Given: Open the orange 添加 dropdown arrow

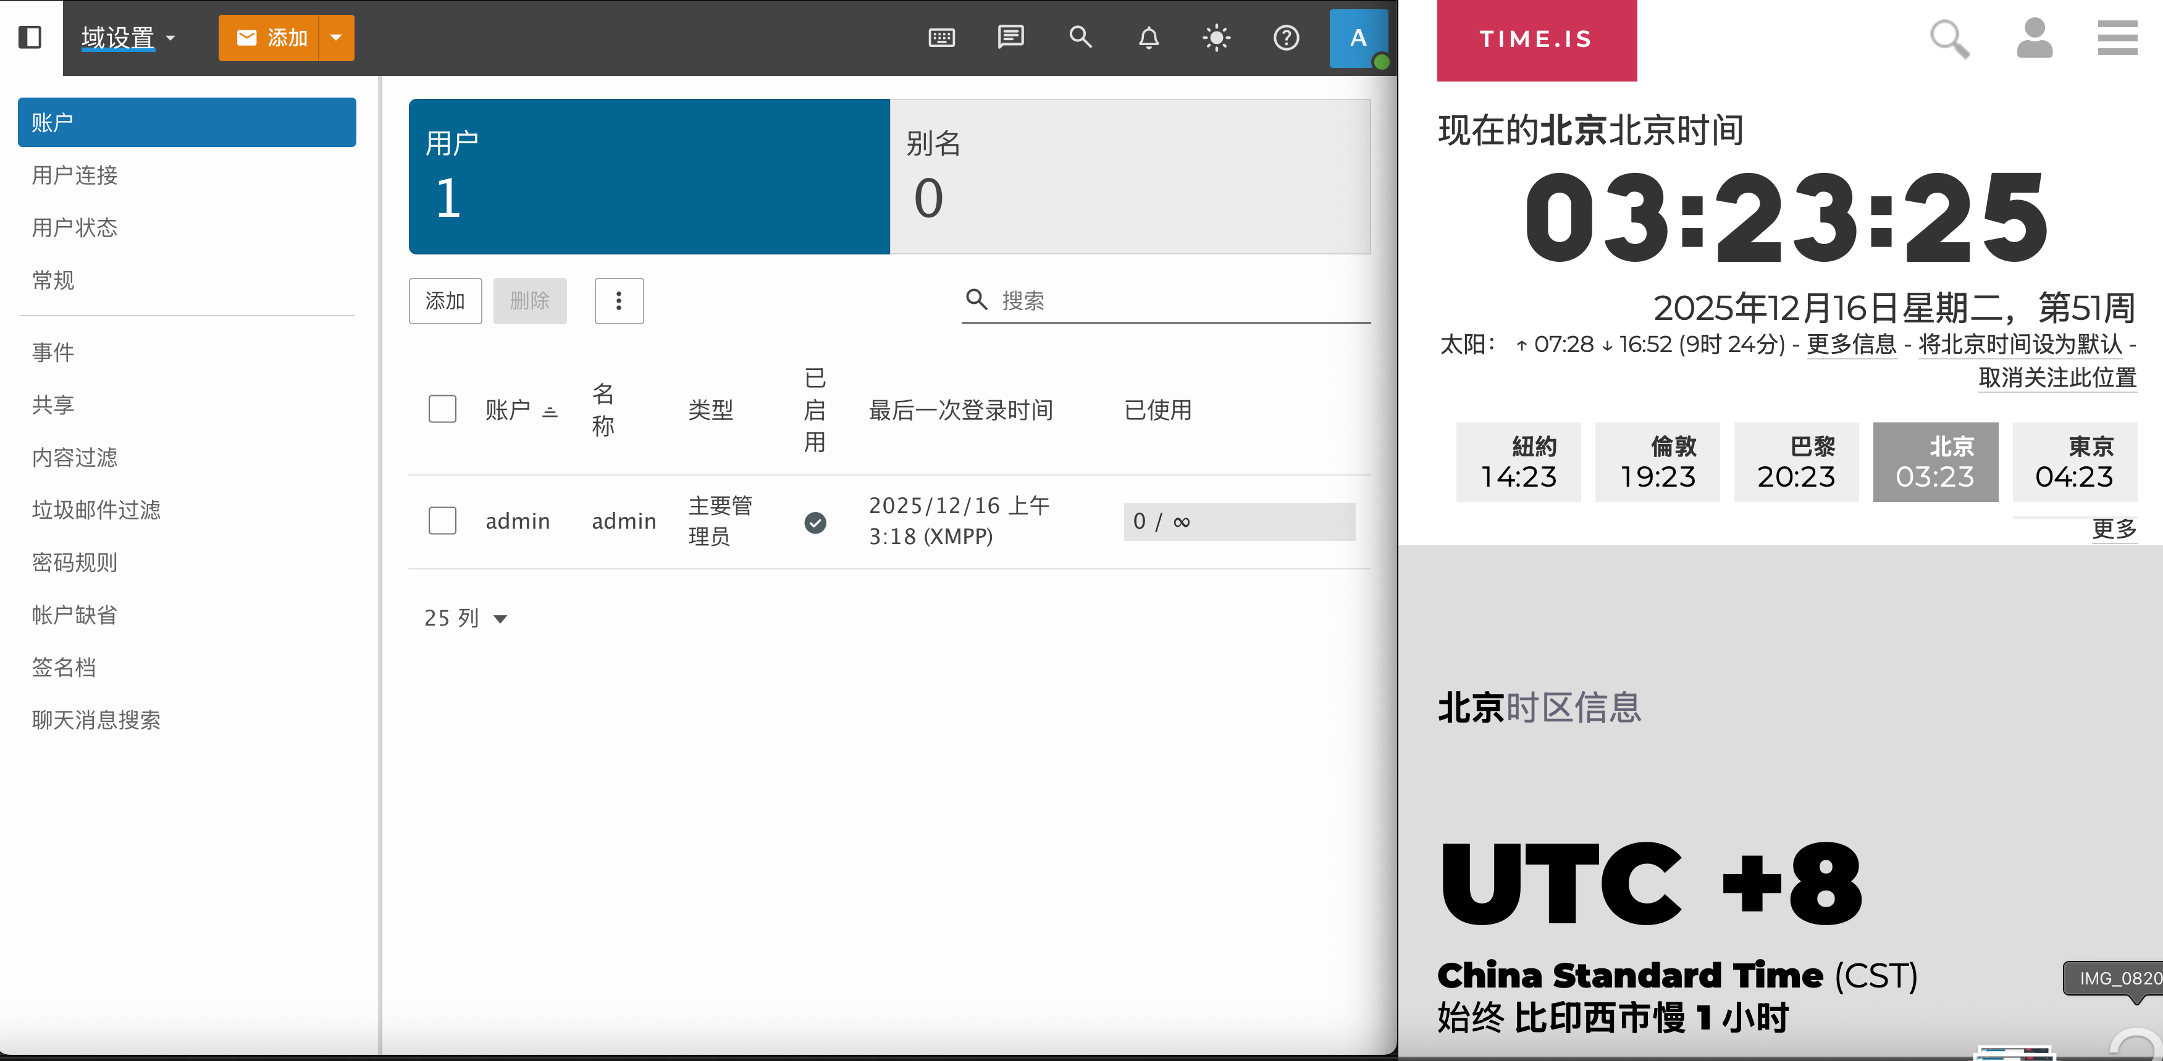Looking at the screenshot, I should pyautogui.click(x=337, y=38).
